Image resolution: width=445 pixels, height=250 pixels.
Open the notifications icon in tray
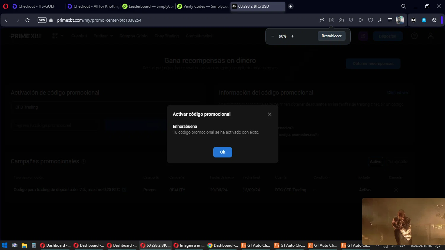point(438,246)
